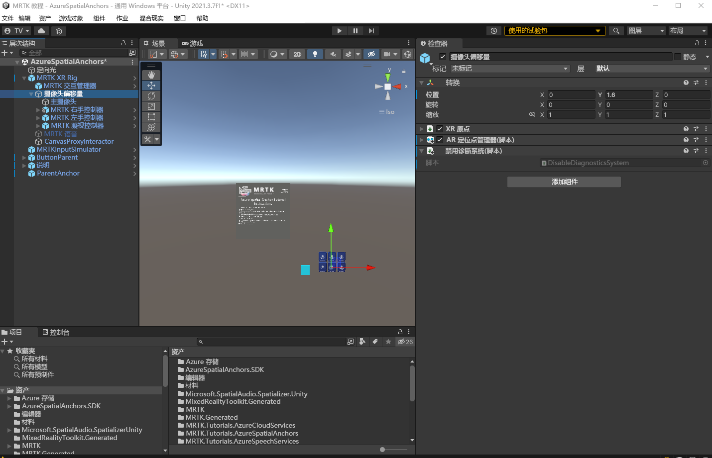Image resolution: width=712 pixels, height=458 pixels.
Task: Click the Pause button
Action: pyautogui.click(x=356, y=31)
